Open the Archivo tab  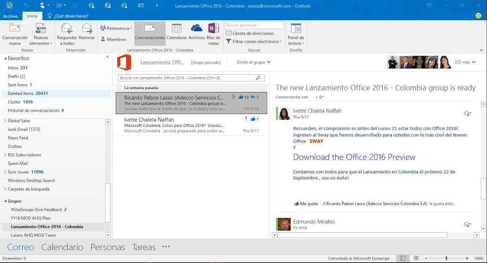11,16
